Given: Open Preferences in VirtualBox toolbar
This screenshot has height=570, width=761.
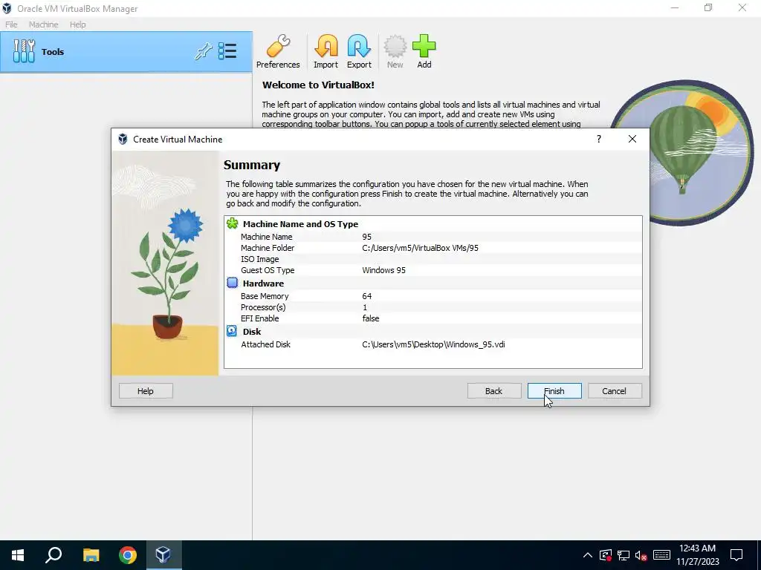Looking at the screenshot, I should coord(278,51).
